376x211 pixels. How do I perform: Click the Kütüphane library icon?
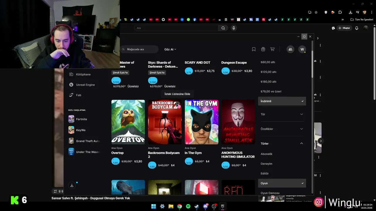point(71,74)
